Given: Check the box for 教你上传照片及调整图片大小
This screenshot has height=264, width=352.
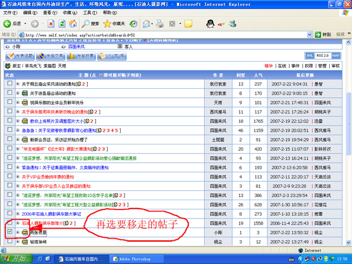Looking at the screenshot, I should 10,121.
